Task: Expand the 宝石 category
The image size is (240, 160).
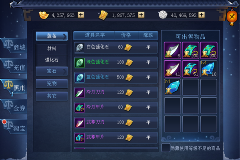Action: click(x=52, y=71)
